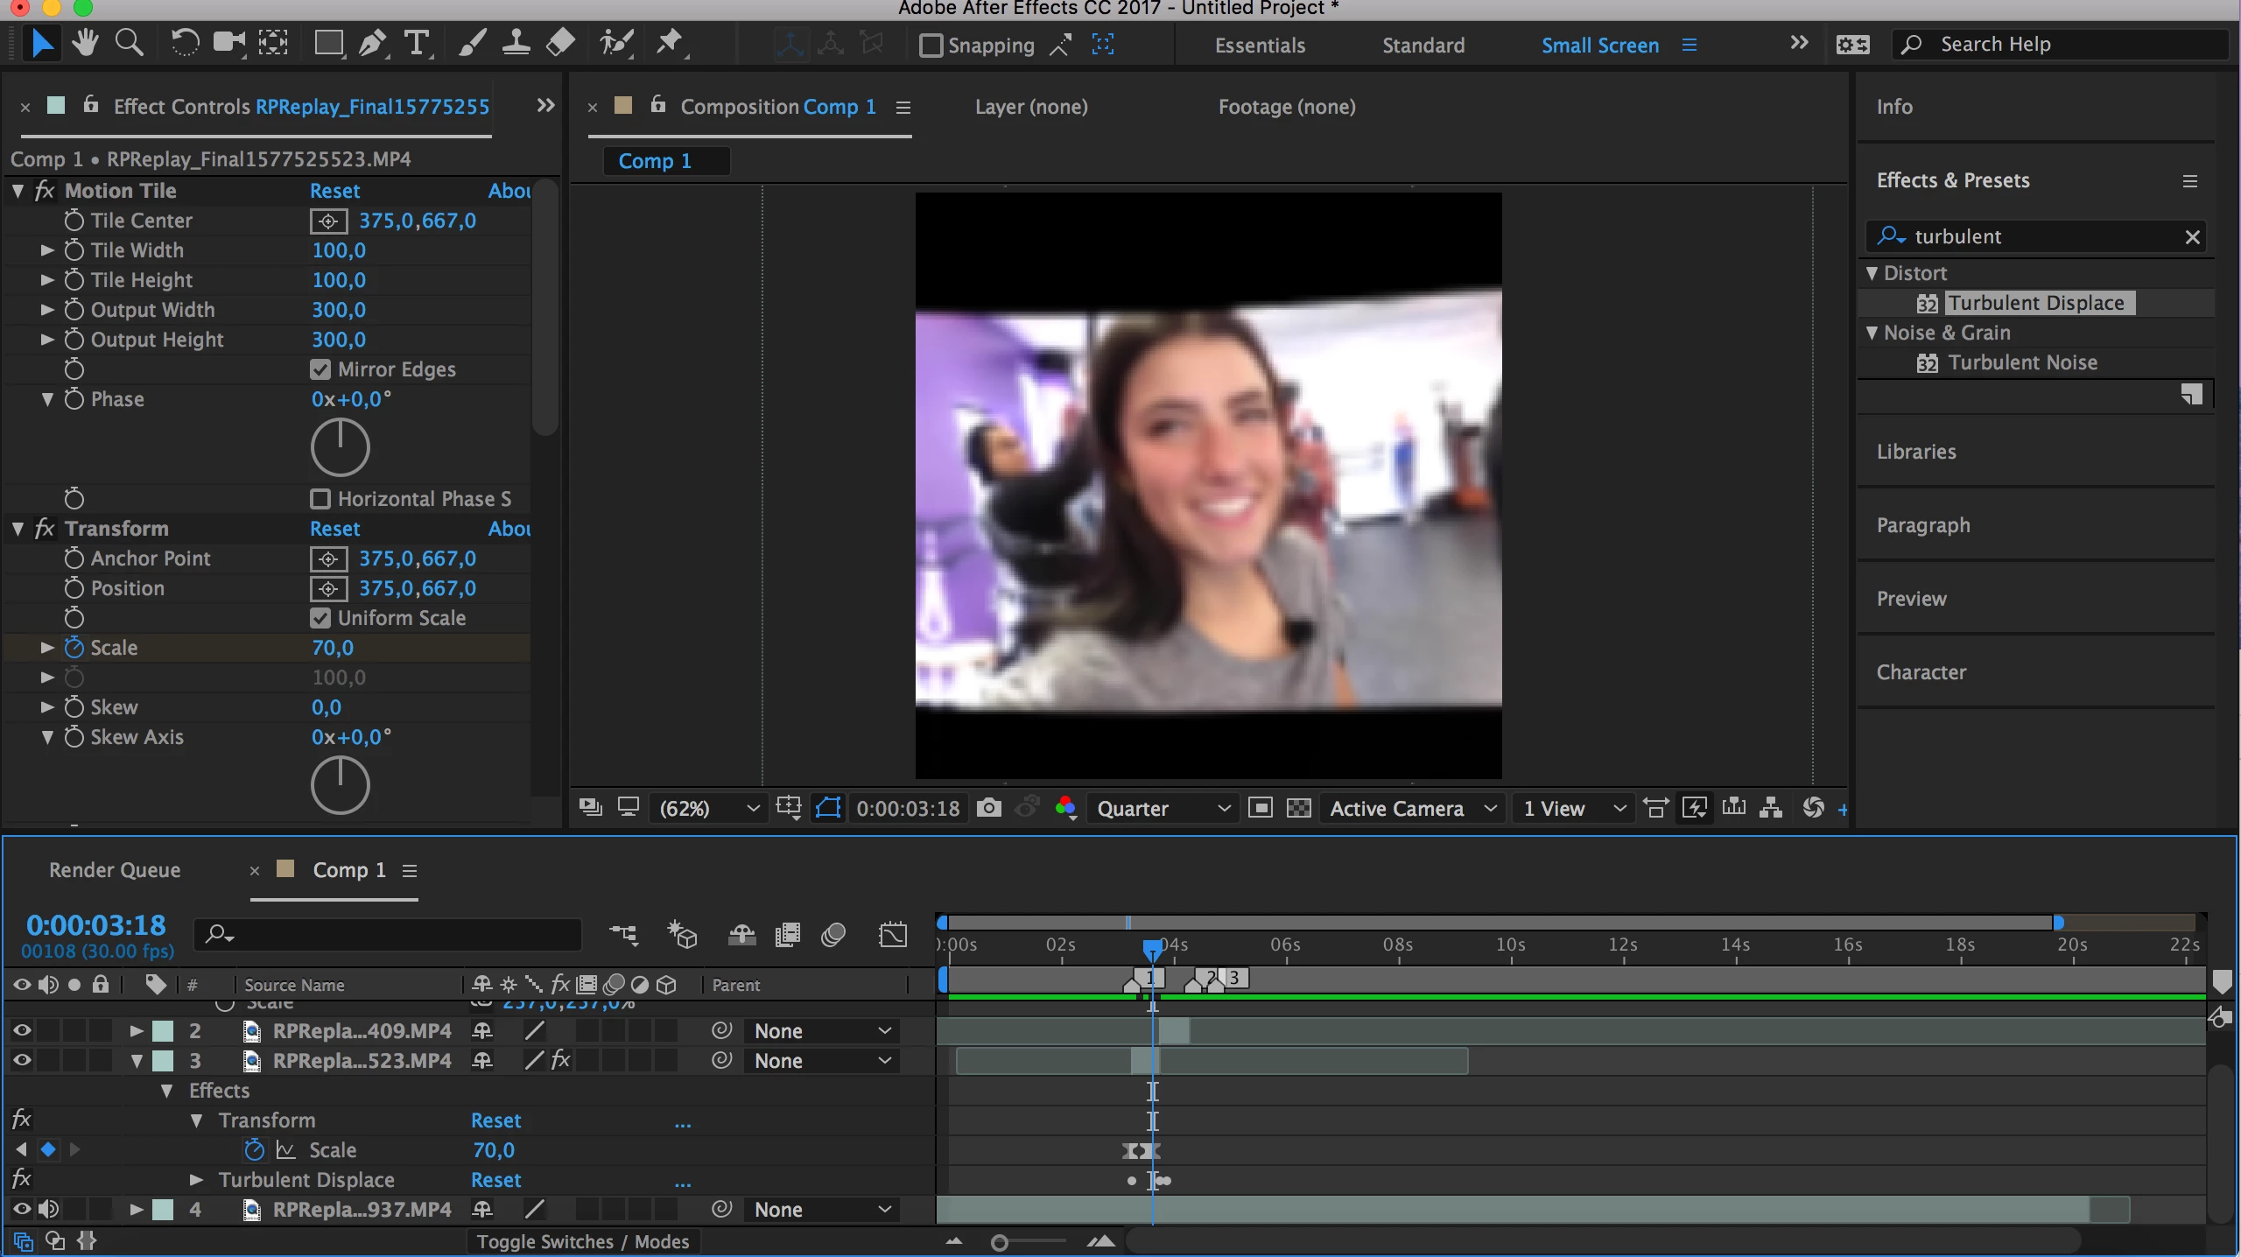The height and width of the screenshot is (1257, 2241).
Task: Disable Uniform Scale checkbox
Action: [x=320, y=618]
